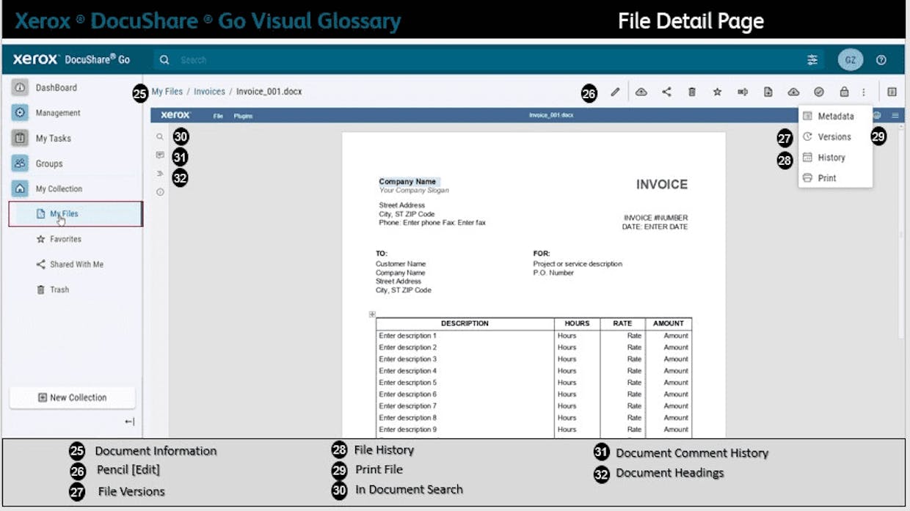The height and width of the screenshot is (511, 910).
Task: Click the DESCRIPTION column header
Action: tap(465, 323)
